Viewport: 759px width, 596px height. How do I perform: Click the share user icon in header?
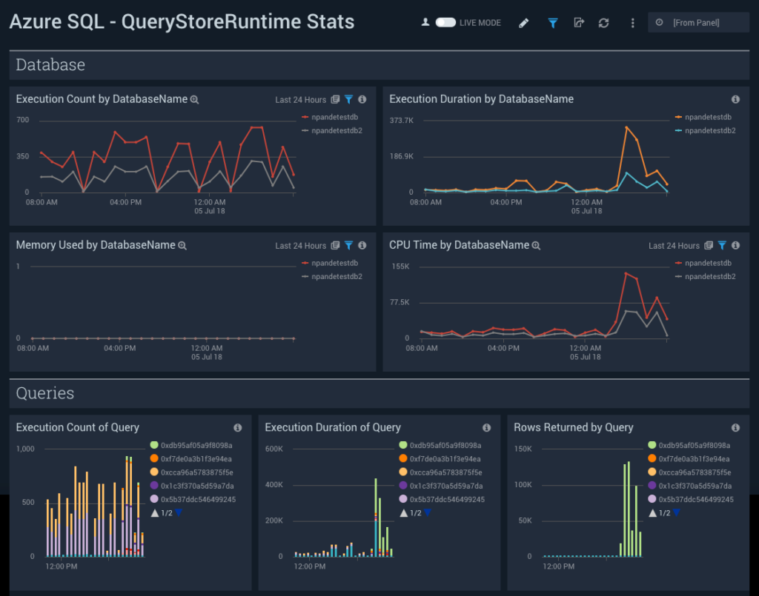click(425, 22)
